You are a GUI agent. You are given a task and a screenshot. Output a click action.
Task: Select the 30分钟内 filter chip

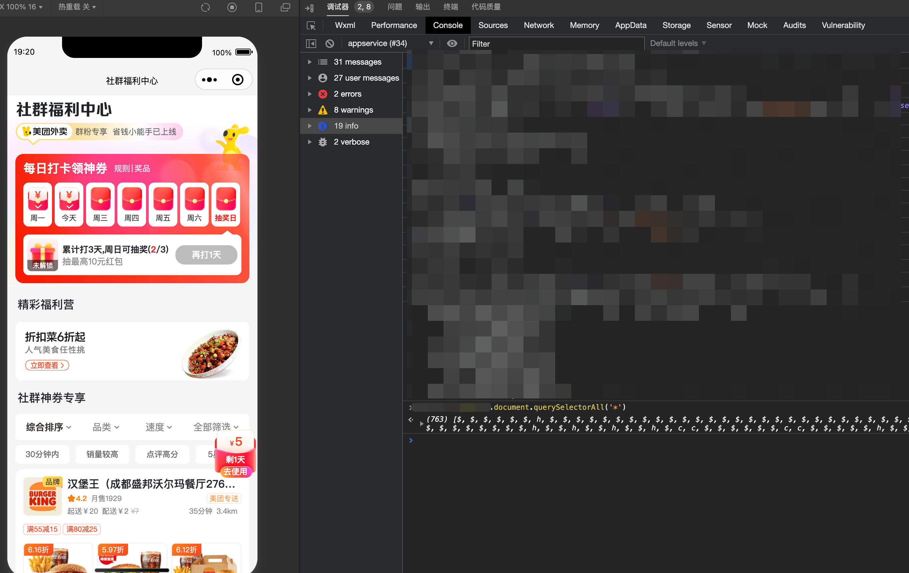42,454
